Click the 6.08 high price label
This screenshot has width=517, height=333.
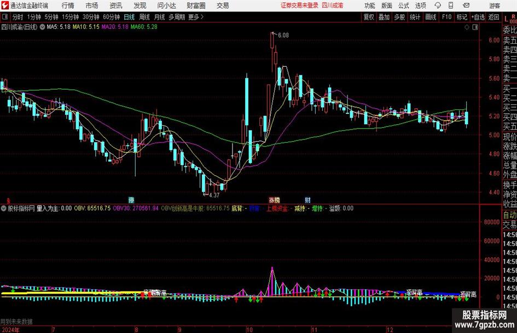click(283, 35)
